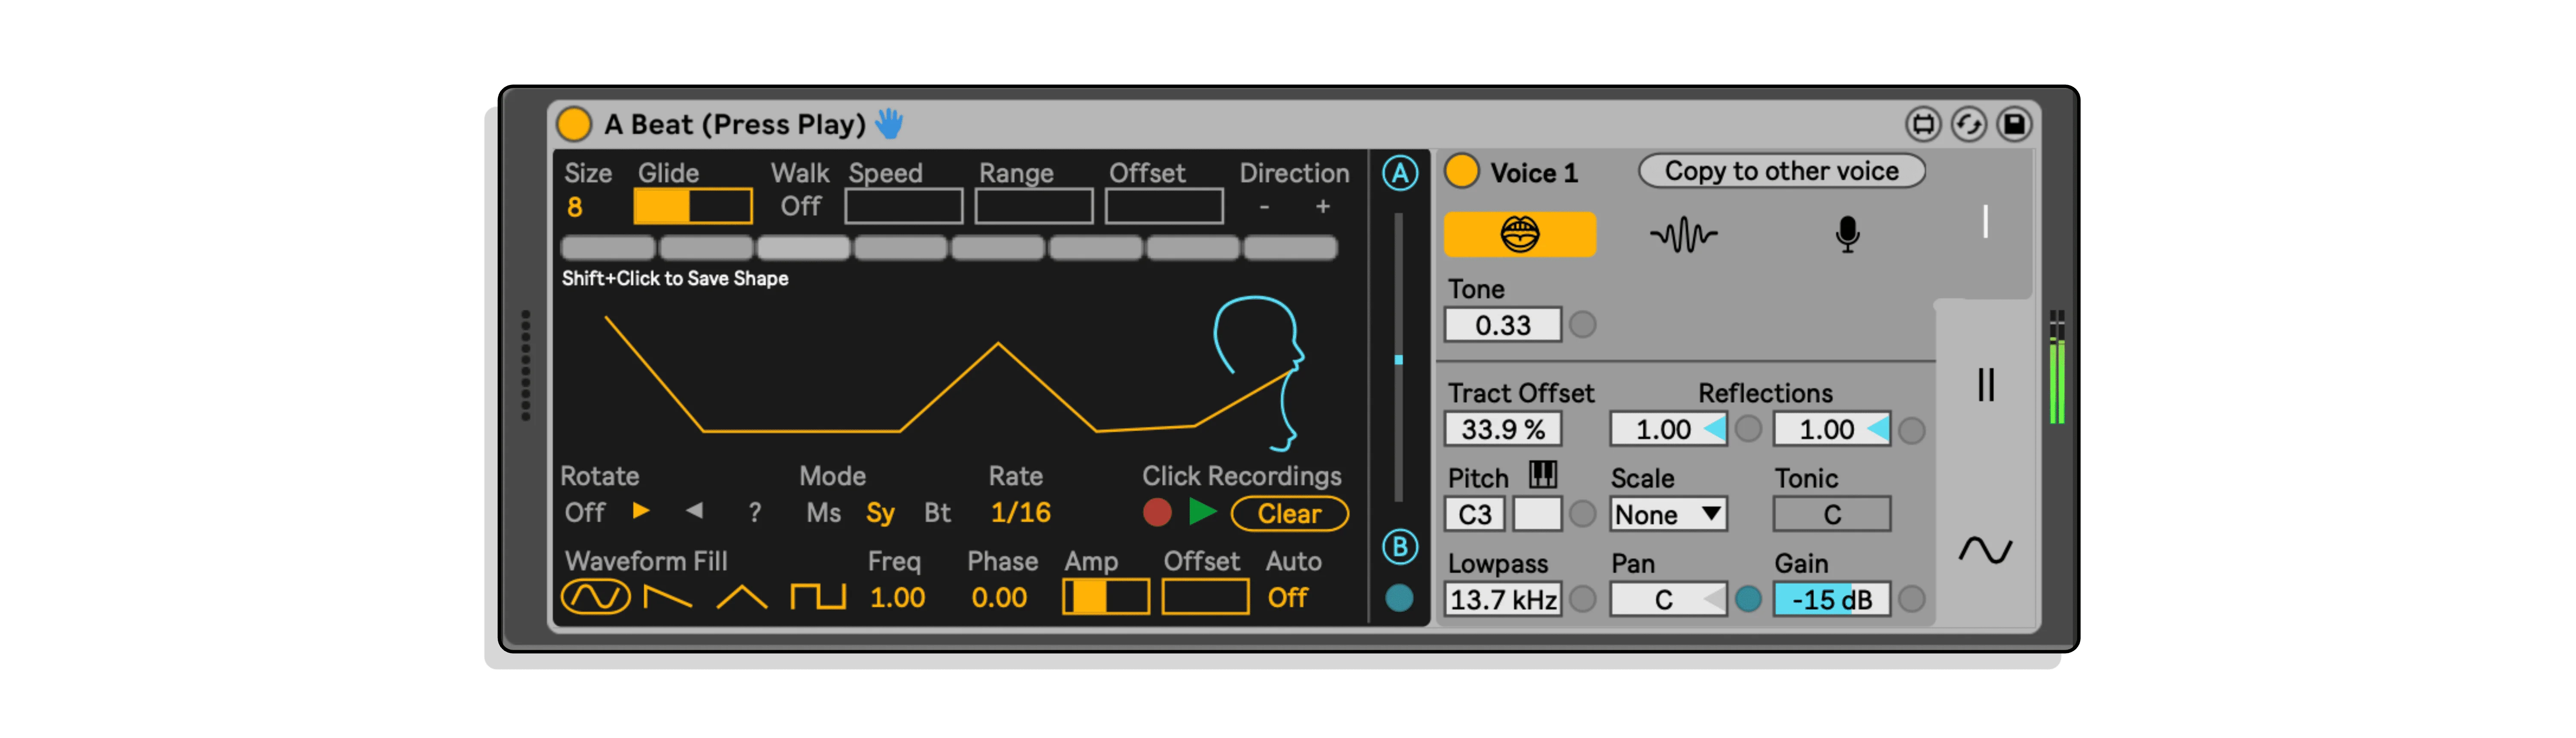Viewport: 2576px width, 738px height.
Task: Click the Glide slider
Action: coord(692,206)
